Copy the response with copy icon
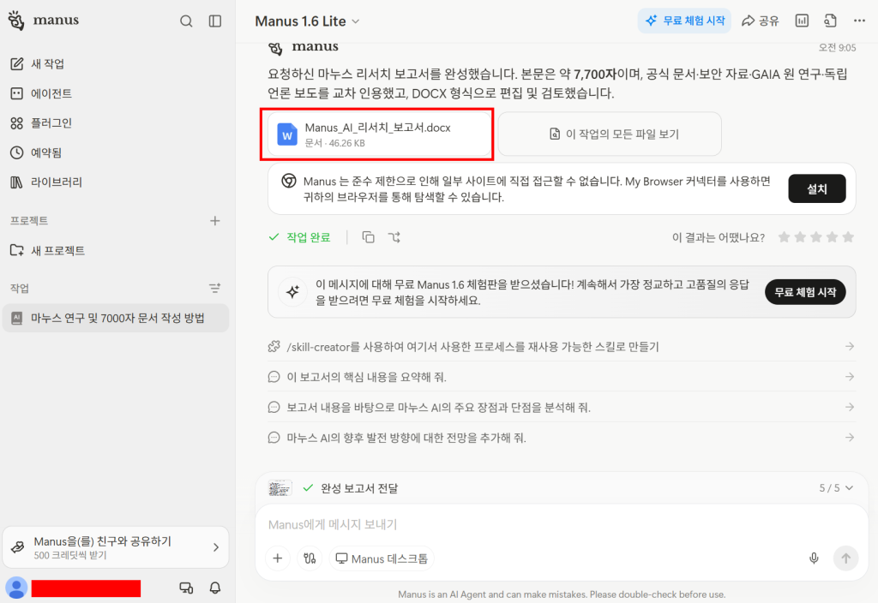Viewport: 878px width, 603px height. [x=368, y=237]
